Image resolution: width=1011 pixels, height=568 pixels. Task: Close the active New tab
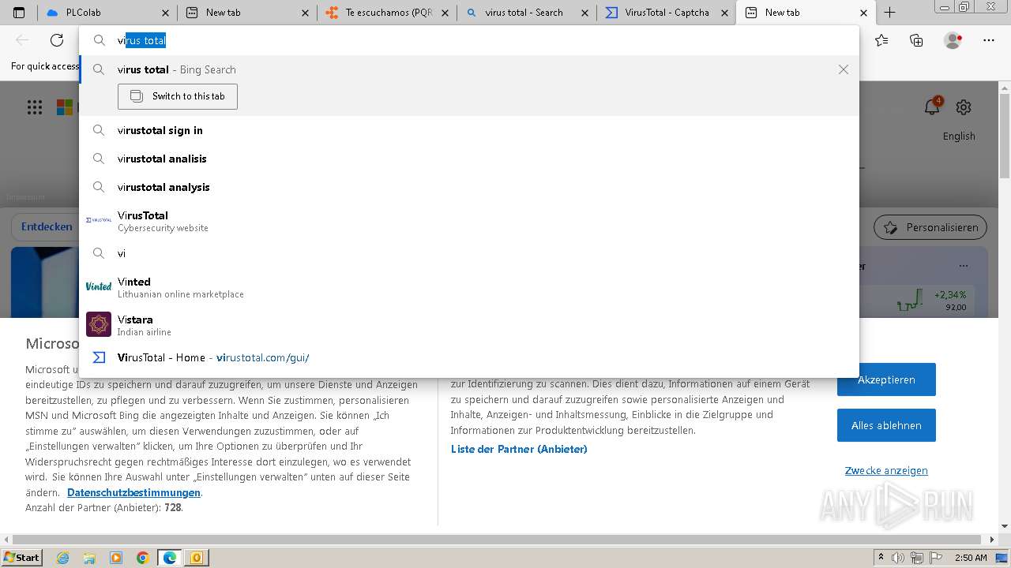863,13
